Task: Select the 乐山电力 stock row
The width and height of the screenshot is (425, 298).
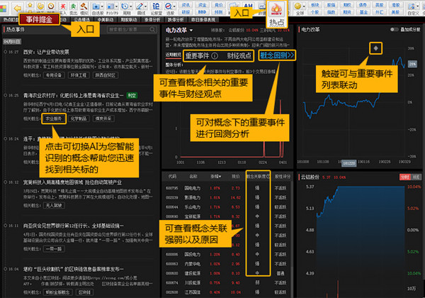Action: (227, 206)
